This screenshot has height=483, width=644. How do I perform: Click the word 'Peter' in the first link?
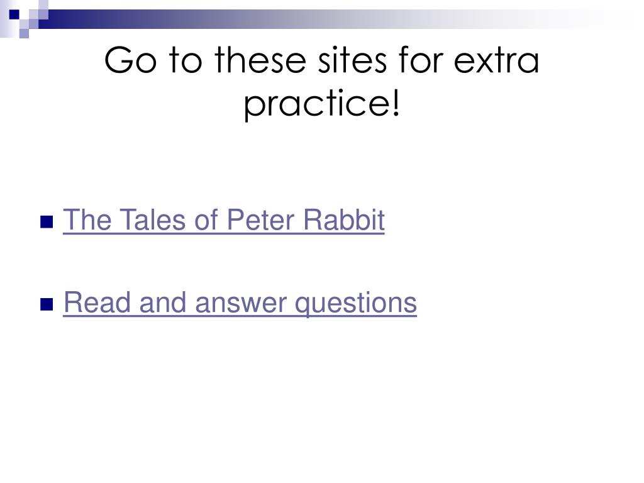click(x=261, y=220)
